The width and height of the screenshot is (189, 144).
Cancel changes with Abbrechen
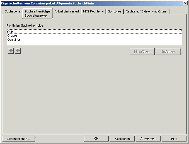click(122, 139)
